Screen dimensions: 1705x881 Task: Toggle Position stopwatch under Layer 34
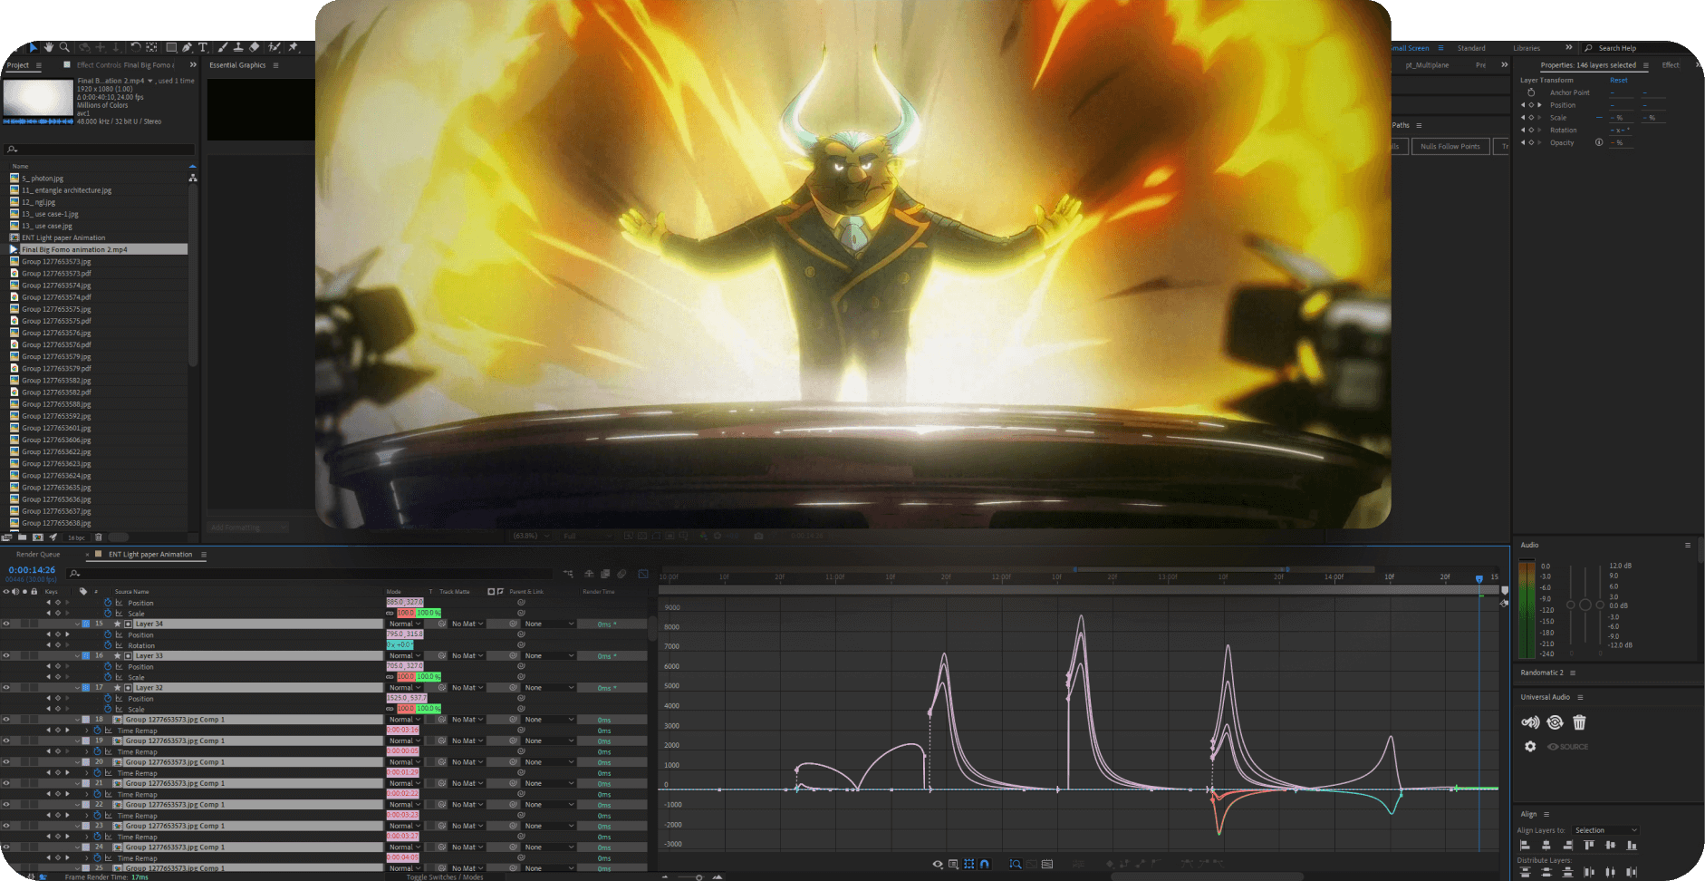tap(108, 634)
